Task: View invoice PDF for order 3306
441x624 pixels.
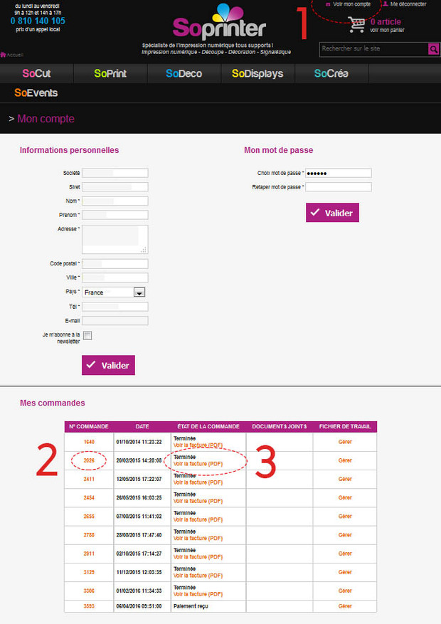Action: pyautogui.click(x=198, y=594)
